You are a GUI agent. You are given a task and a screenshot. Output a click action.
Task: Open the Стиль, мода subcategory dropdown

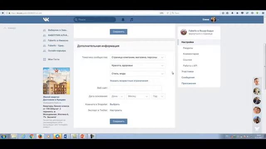coord(138,74)
